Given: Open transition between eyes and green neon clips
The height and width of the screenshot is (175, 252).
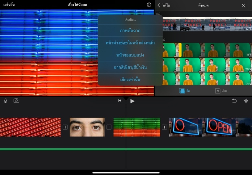Looking at the screenshot, I should tap(109, 127).
